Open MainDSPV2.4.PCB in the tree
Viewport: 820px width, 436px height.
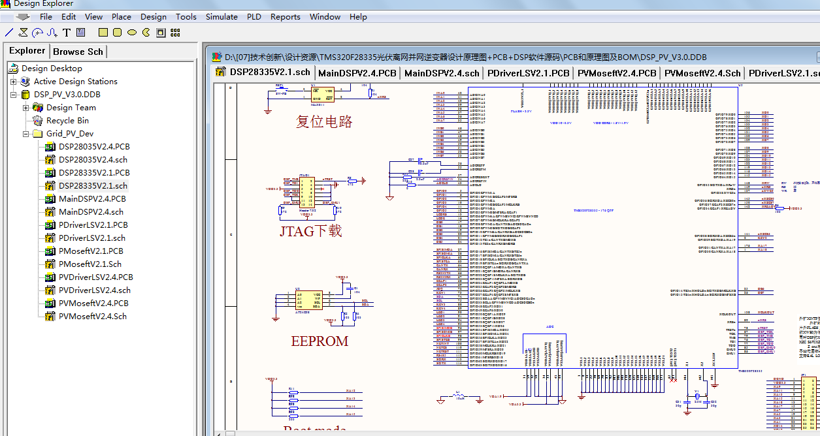coord(92,199)
